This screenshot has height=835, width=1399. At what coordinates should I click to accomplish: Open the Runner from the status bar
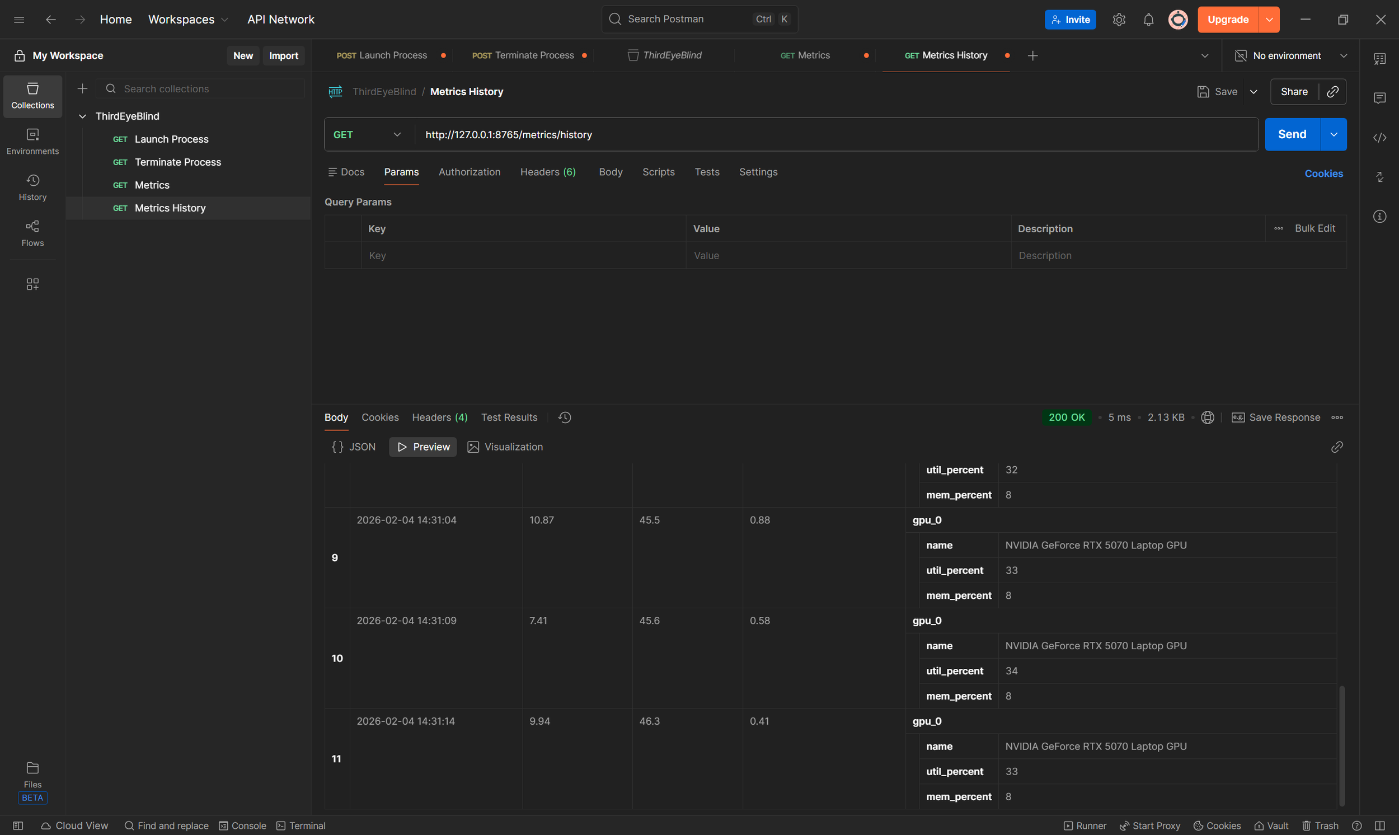tap(1086, 825)
